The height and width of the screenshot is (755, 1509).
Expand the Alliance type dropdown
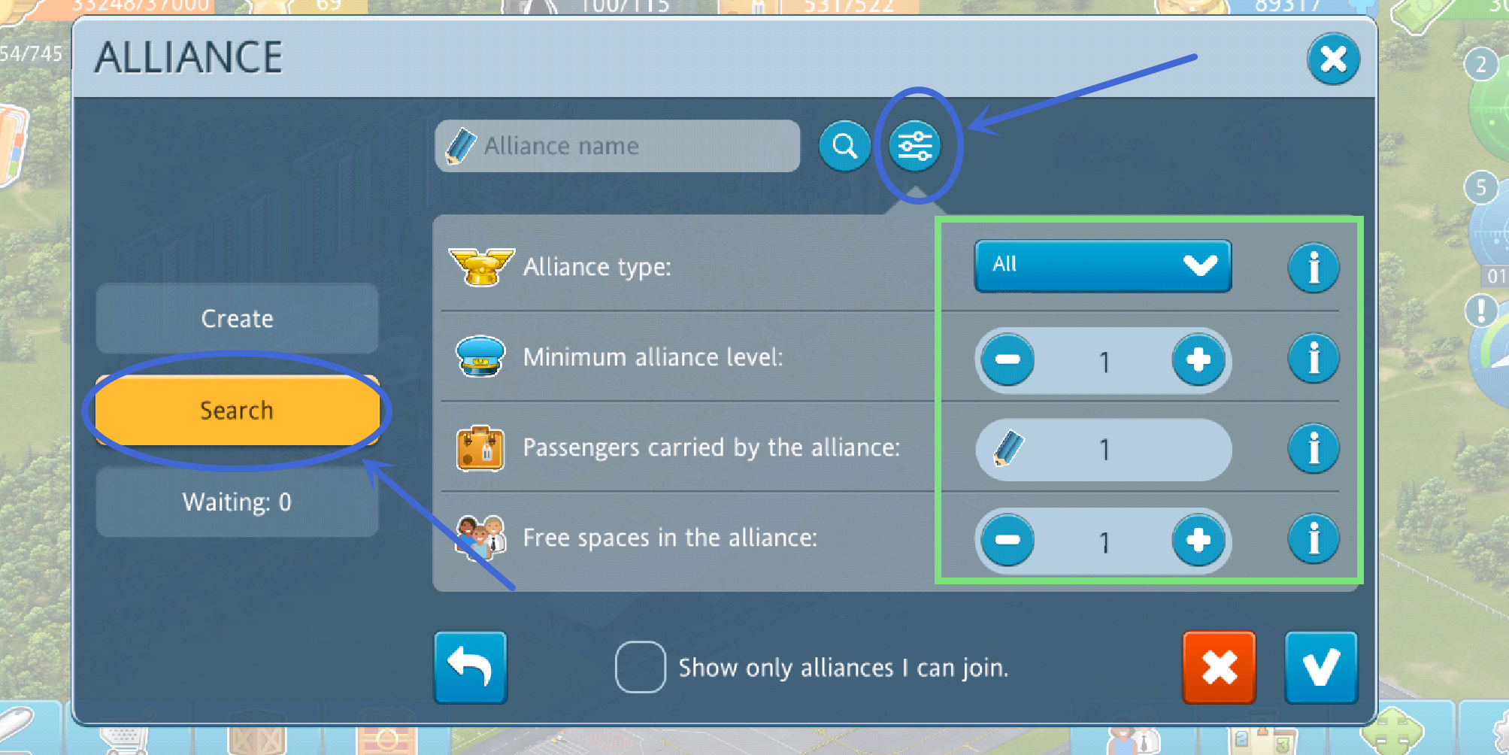pos(1103,265)
